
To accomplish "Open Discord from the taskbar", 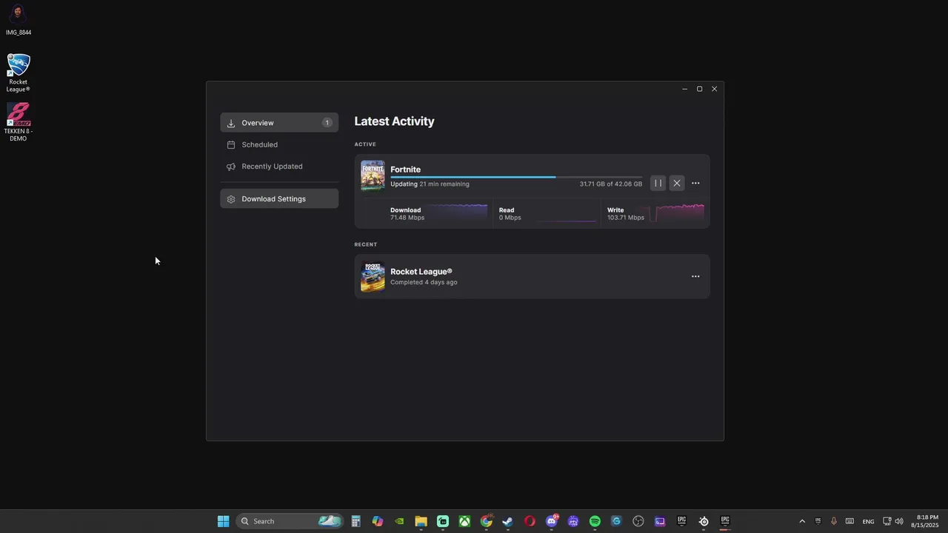I will click(551, 521).
